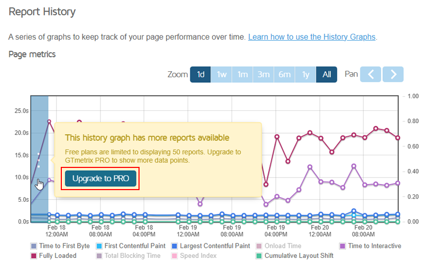The image size is (425, 263).
Task: Pan the graph left with arrow
Action: tap(371, 74)
